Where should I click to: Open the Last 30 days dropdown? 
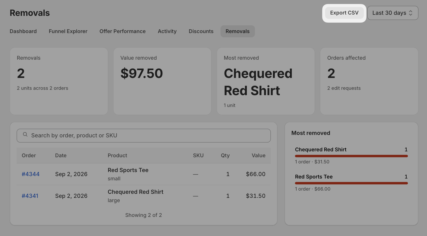click(x=393, y=13)
